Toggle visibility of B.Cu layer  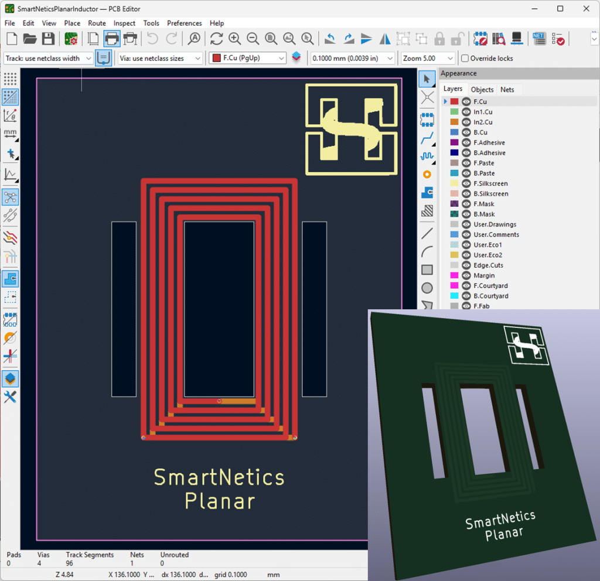click(x=466, y=132)
